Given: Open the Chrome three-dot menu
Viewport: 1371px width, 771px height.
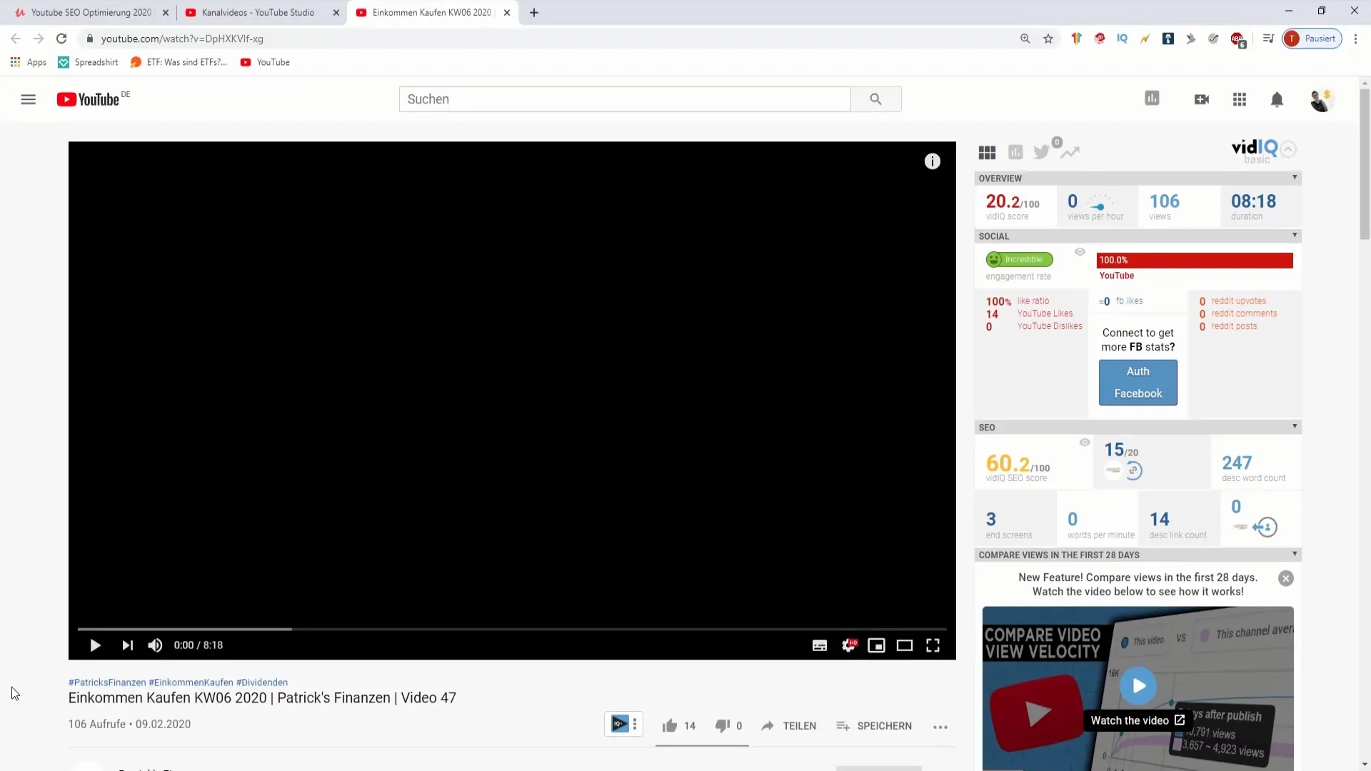Looking at the screenshot, I should 1355,39.
